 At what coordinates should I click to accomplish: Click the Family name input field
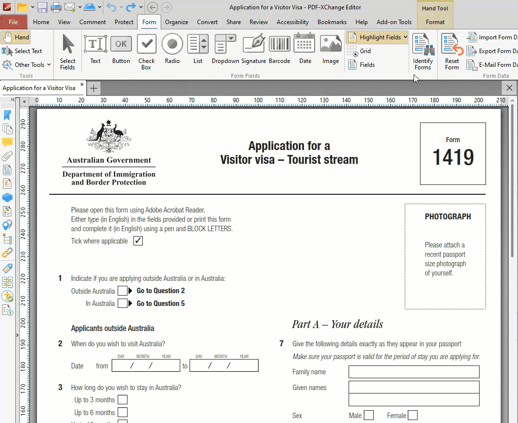tap(414, 372)
